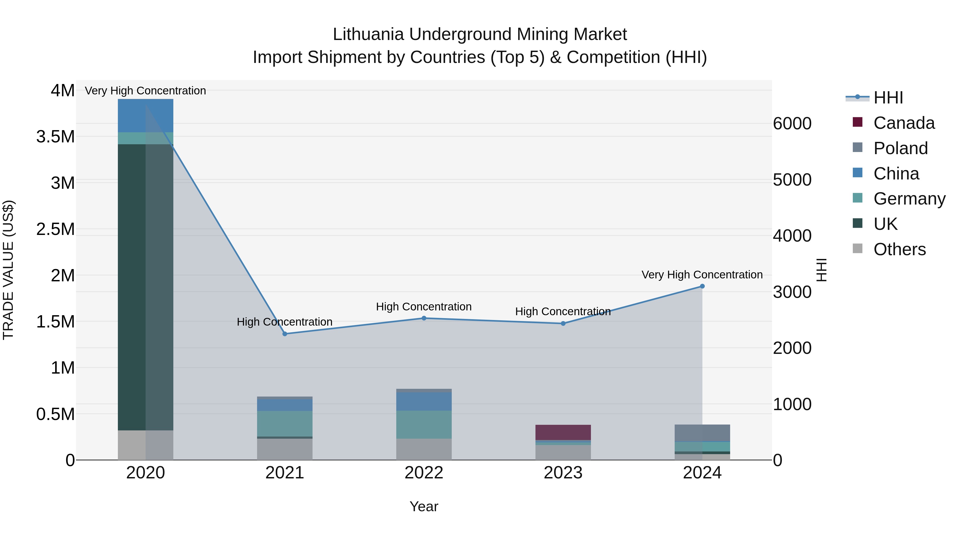Image resolution: width=960 pixels, height=540 pixels.
Task: Click the Others segment of 2020 bar
Action: coord(146,445)
